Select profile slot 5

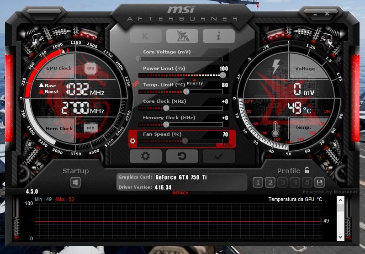point(307,182)
